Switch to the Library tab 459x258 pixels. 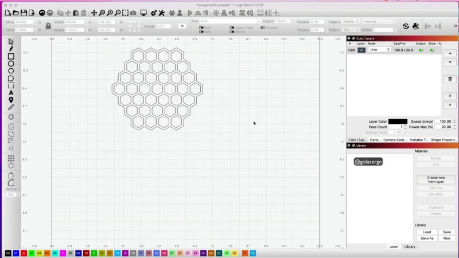pos(410,247)
